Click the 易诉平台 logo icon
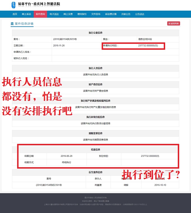 [14, 5]
